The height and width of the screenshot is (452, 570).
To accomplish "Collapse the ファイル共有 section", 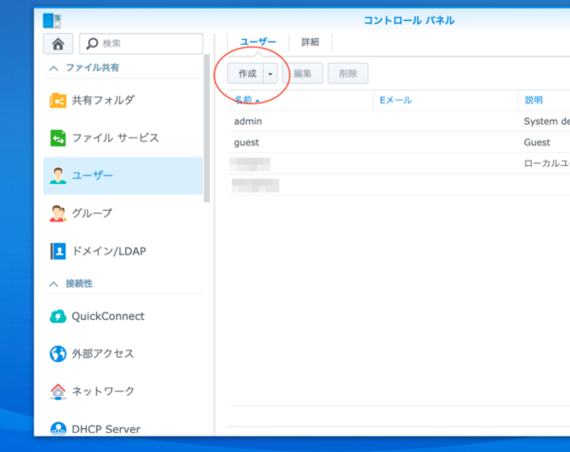I will 54,68.
